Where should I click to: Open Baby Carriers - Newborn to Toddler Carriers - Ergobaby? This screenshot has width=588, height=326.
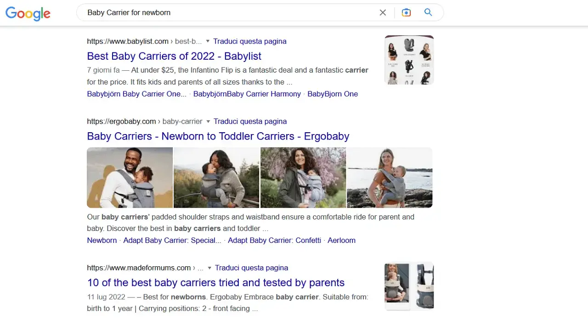coord(218,136)
